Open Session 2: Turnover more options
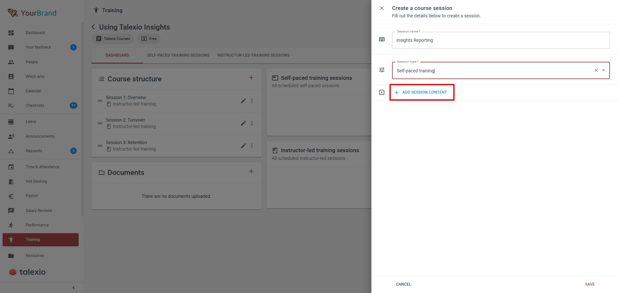This screenshot has height=293, width=619. 252,123
